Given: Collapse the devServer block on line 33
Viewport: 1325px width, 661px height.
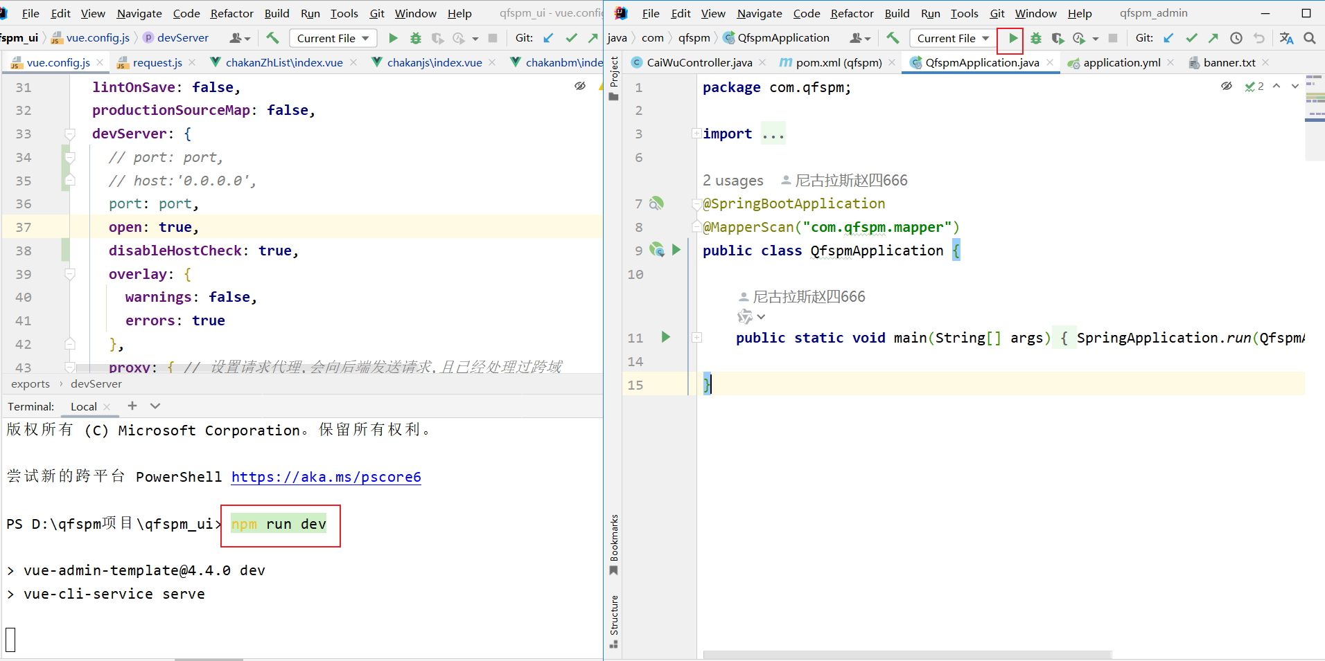Looking at the screenshot, I should click(70, 134).
